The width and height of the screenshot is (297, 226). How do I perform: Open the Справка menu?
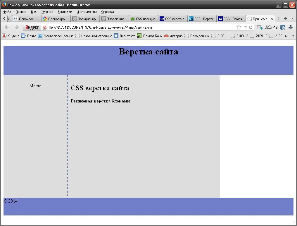tap(107, 12)
